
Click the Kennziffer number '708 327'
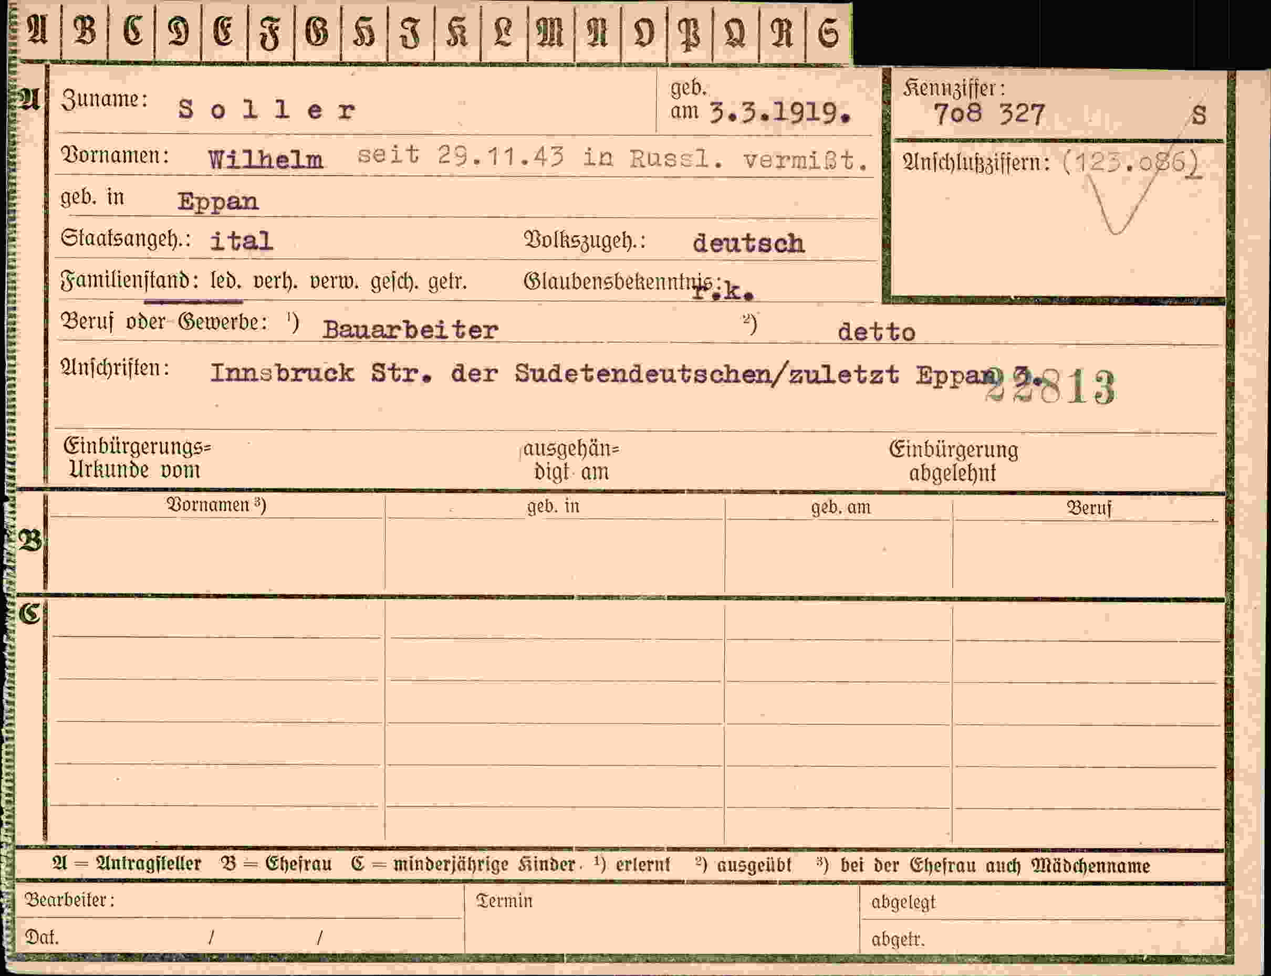(989, 114)
